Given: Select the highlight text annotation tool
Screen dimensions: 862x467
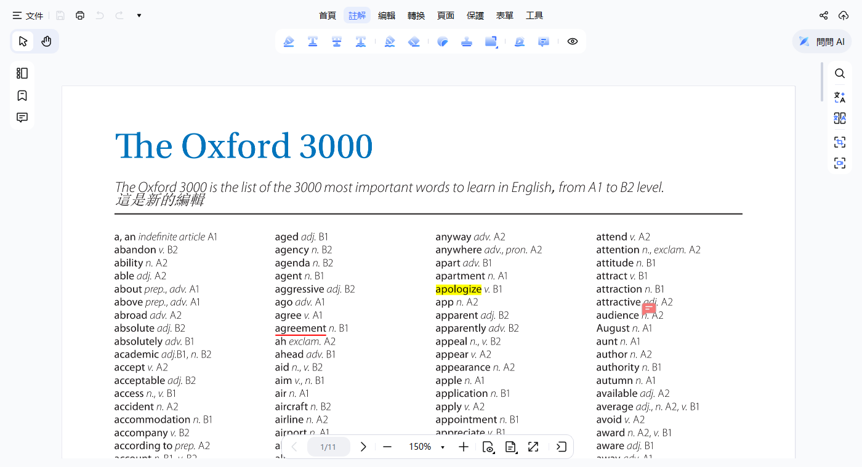Looking at the screenshot, I should click(289, 41).
